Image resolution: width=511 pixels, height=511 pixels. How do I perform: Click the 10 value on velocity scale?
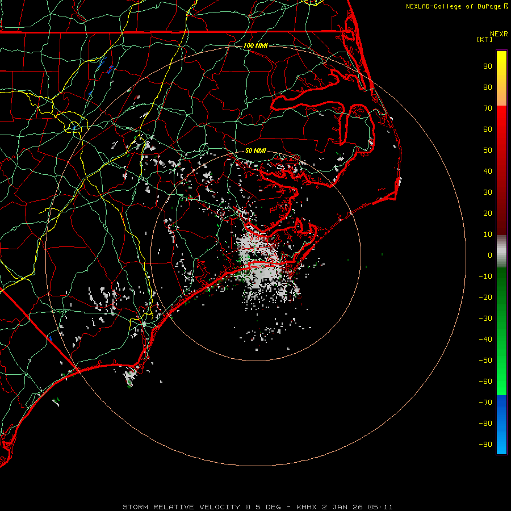[488, 234]
